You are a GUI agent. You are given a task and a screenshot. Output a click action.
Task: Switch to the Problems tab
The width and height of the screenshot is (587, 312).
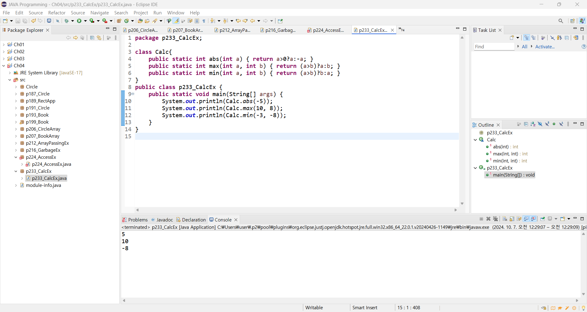coord(135,220)
